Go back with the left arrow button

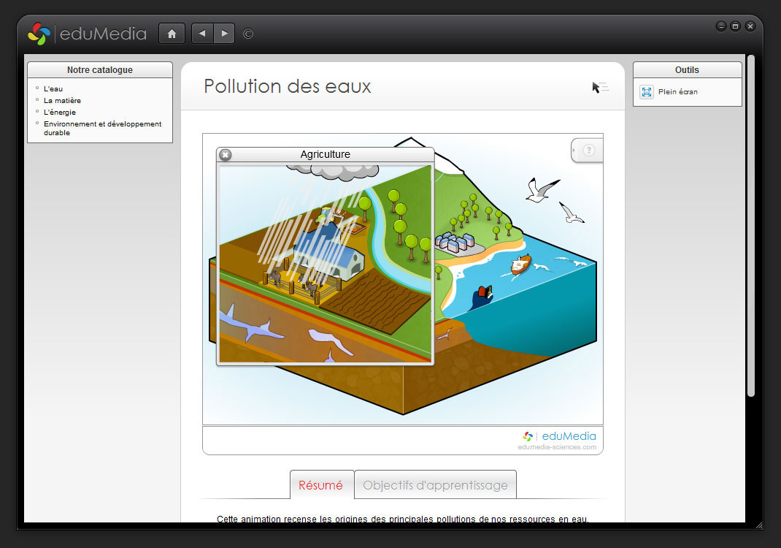202,34
